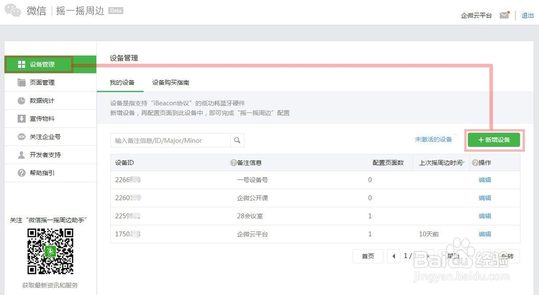Click the search magnifier icon
539x295 pixels.
click(237, 141)
